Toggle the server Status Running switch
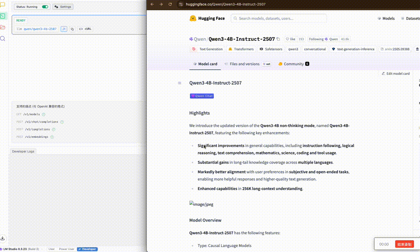The image size is (420, 252). pyautogui.click(x=45, y=7)
